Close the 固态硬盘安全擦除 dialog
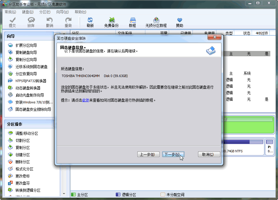The image size is (278, 200). (215, 37)
